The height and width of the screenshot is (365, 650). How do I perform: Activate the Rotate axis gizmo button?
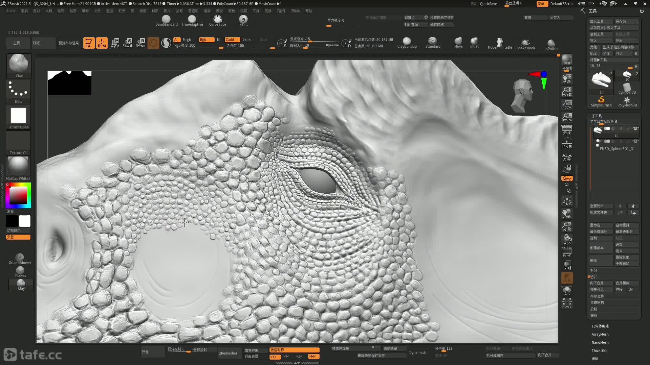pyautogui.click(x=140, y=43)
